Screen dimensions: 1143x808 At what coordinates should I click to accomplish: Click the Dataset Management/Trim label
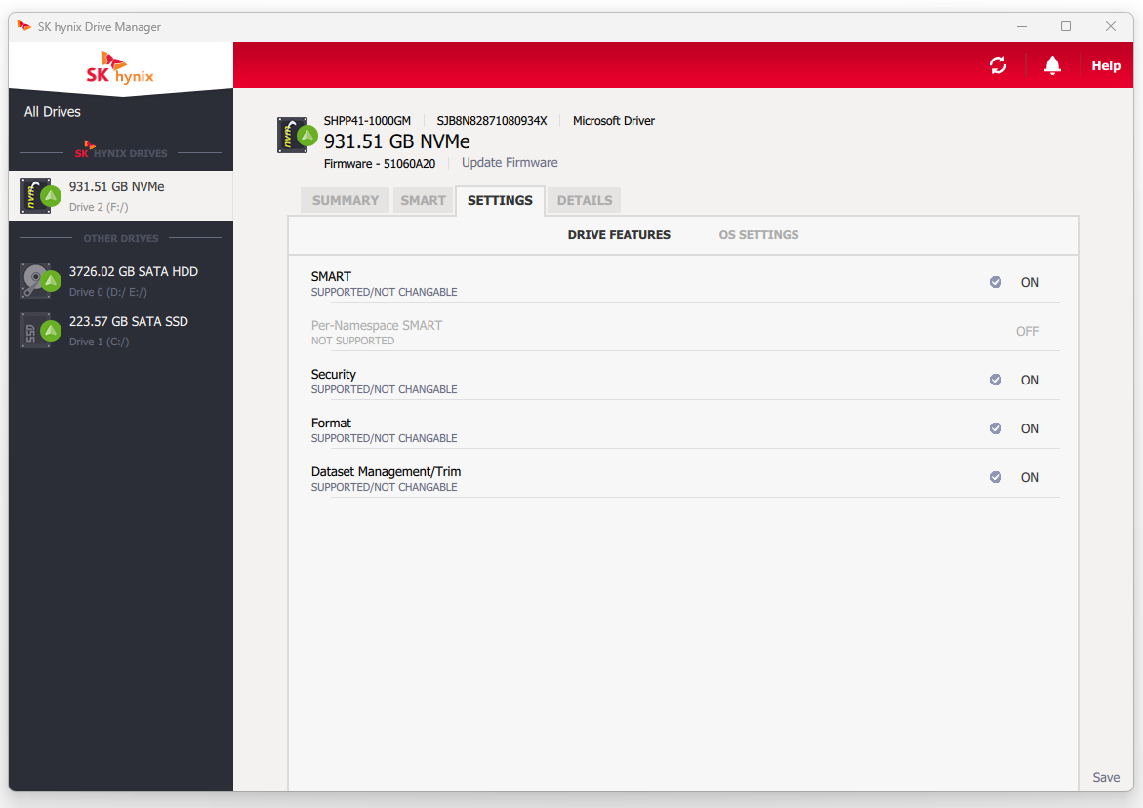point(386,472)
